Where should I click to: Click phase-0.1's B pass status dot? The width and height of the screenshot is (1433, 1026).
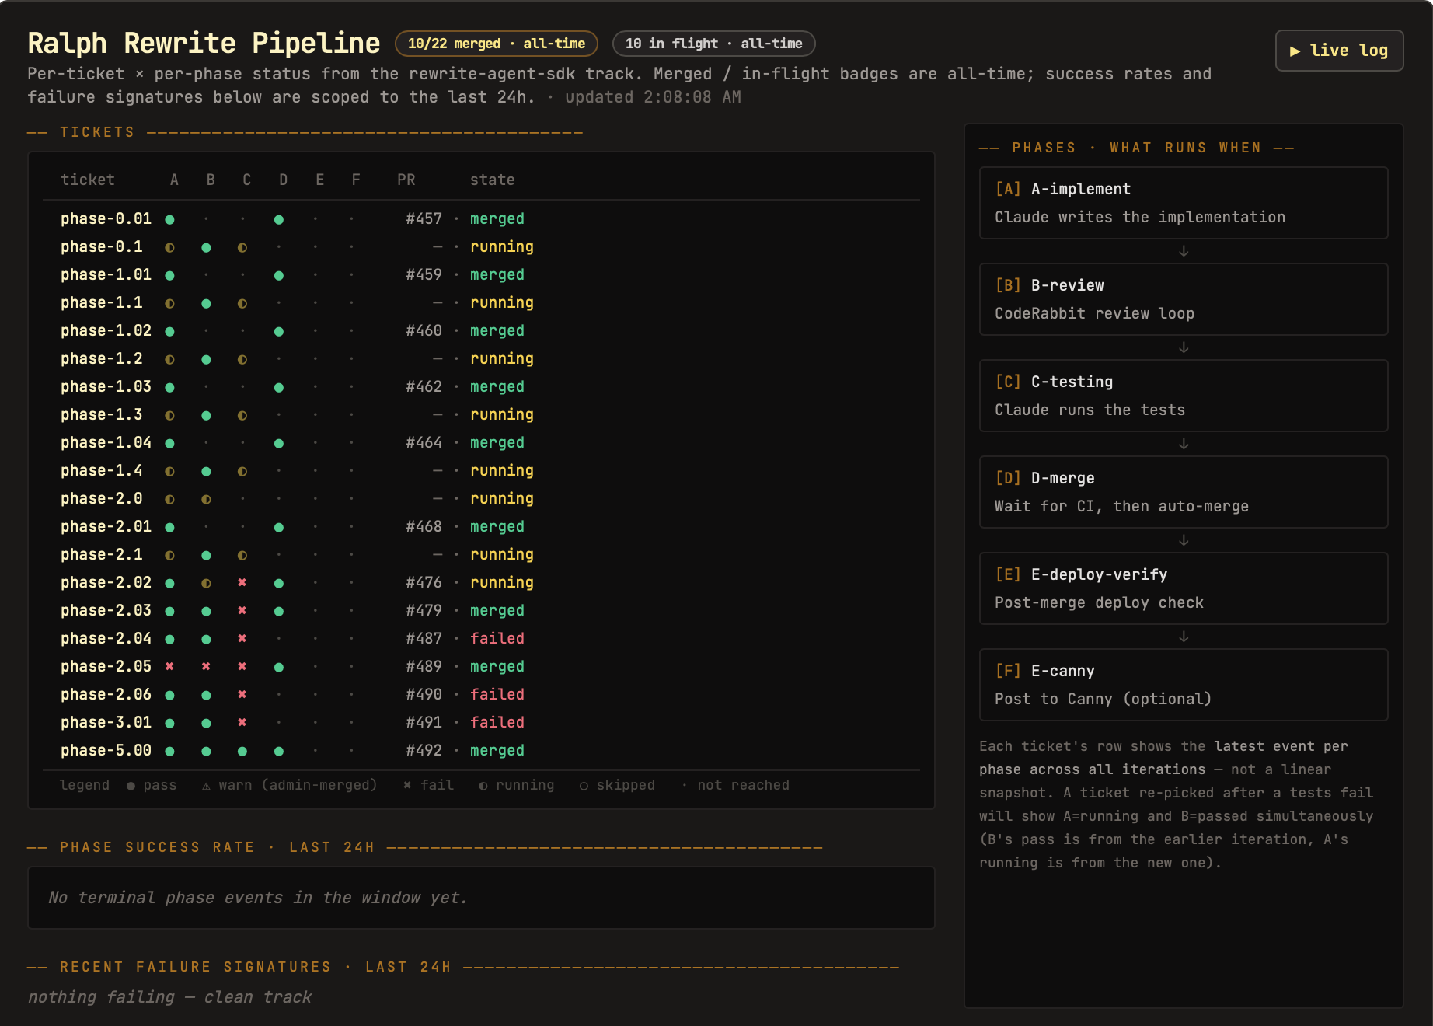[x=206, y=247]
